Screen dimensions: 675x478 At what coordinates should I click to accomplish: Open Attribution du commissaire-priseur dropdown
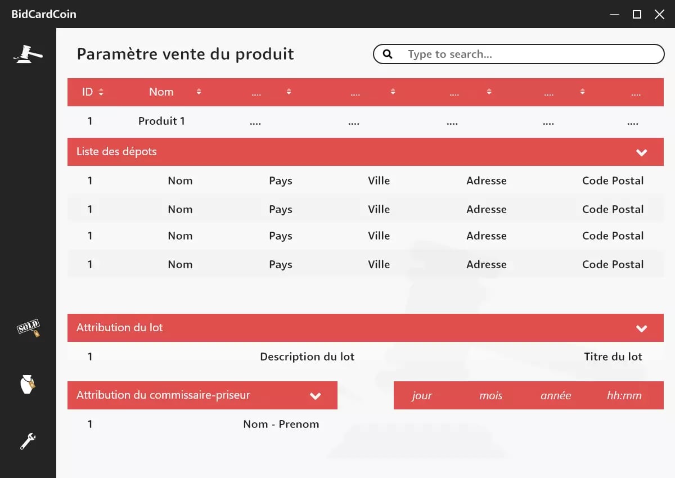tap(316, 396)
